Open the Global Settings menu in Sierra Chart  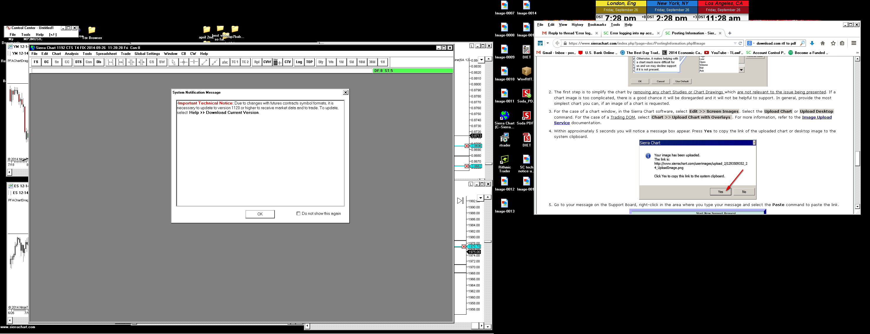tap(147, 54)
